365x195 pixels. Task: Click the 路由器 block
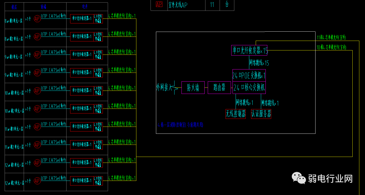coord(219,88)
